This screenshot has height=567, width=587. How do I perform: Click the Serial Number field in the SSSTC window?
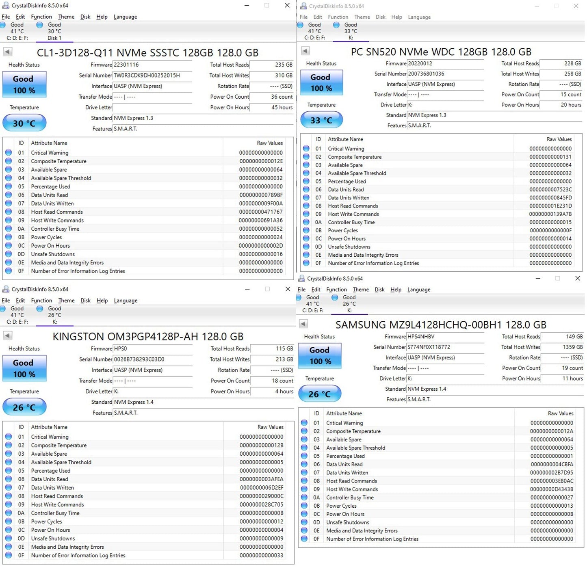tap(152, 76)
